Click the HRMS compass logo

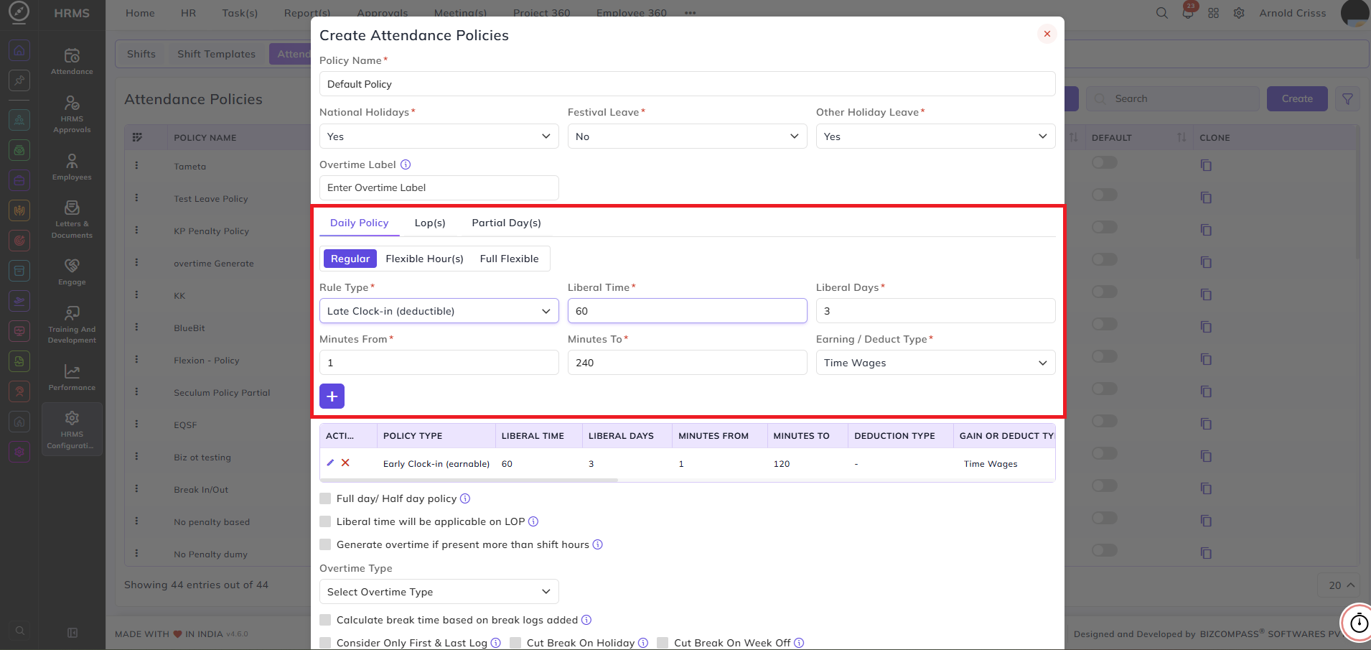click(19, 12)
